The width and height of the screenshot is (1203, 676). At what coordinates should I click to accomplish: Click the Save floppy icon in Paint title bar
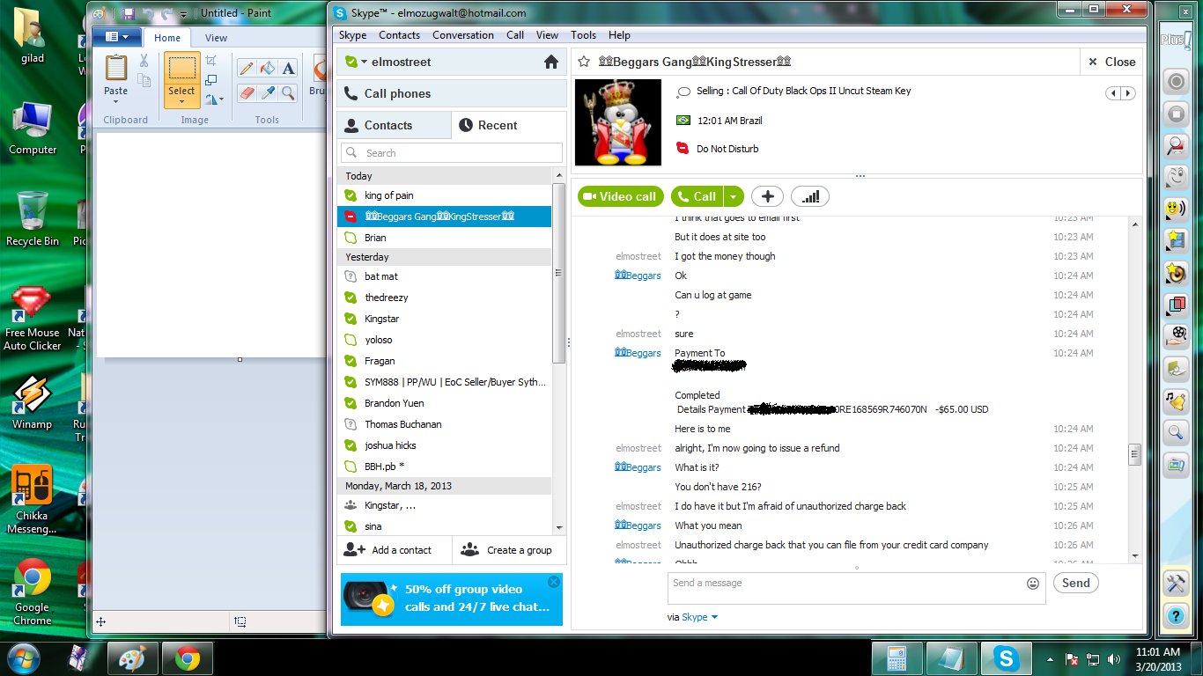click(129, 14)
